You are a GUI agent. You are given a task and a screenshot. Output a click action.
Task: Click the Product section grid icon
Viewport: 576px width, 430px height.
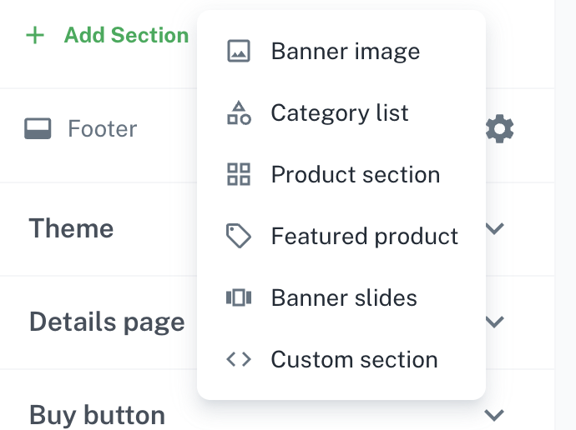click(x=239, y=175)
